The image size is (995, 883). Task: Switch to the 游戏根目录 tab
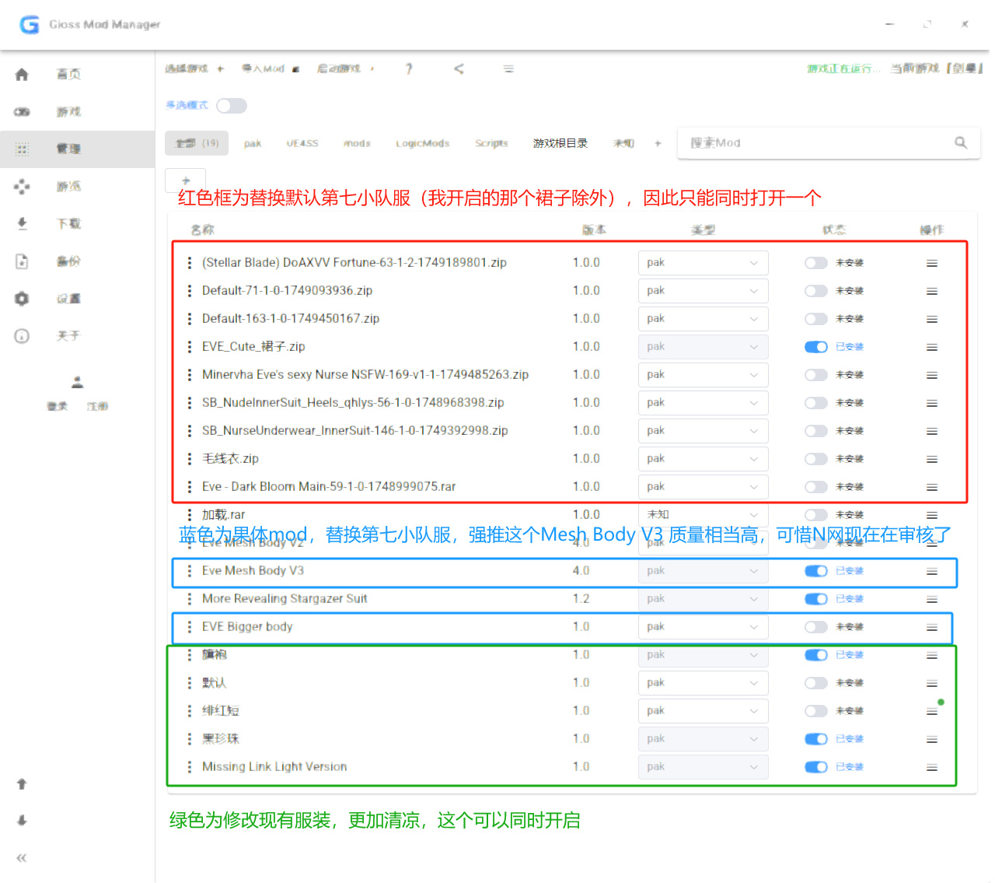click(x=560, y=143)
